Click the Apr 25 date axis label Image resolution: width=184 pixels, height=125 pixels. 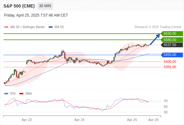pos(132,120)
